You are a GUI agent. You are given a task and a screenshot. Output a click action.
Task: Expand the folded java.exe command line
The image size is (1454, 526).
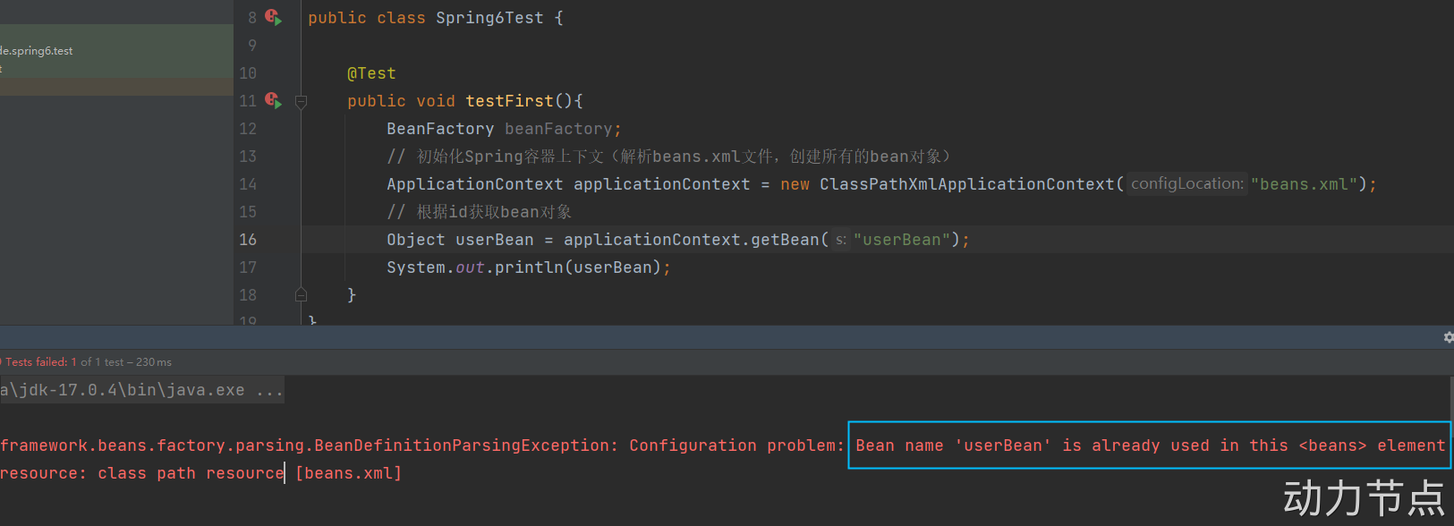click(x=269, y=391)
